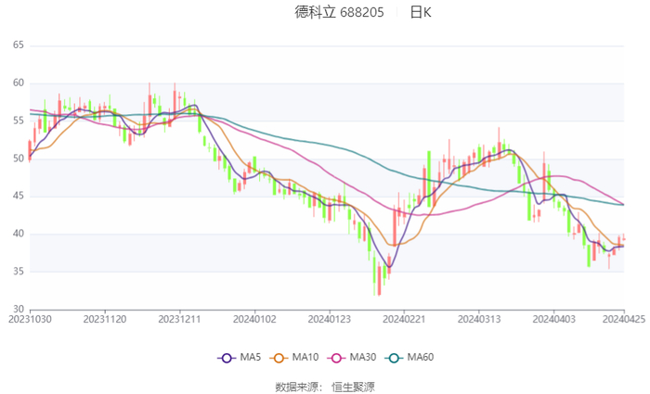Image resolution: width=650 pixels, height=394 pixels.
Task: Click the 20240425 end date label
Action: coord(623,317)
